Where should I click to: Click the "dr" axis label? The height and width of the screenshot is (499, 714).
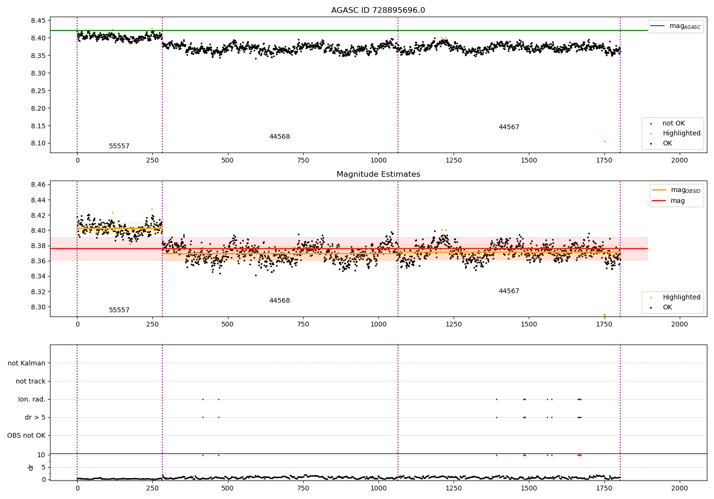click(x=31, y=467)
